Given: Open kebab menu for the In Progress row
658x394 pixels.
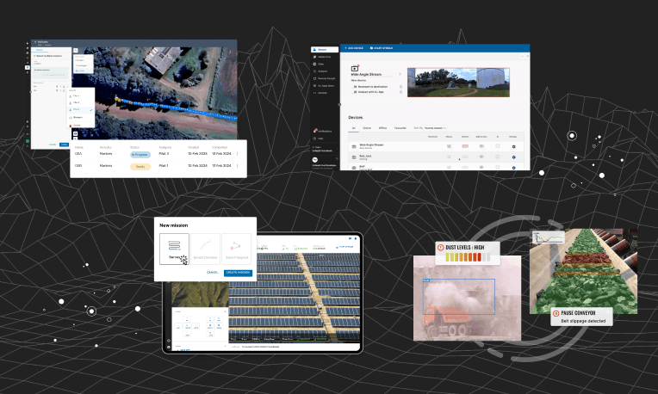Looking at the screenshot, I should [x=238, y=154].
